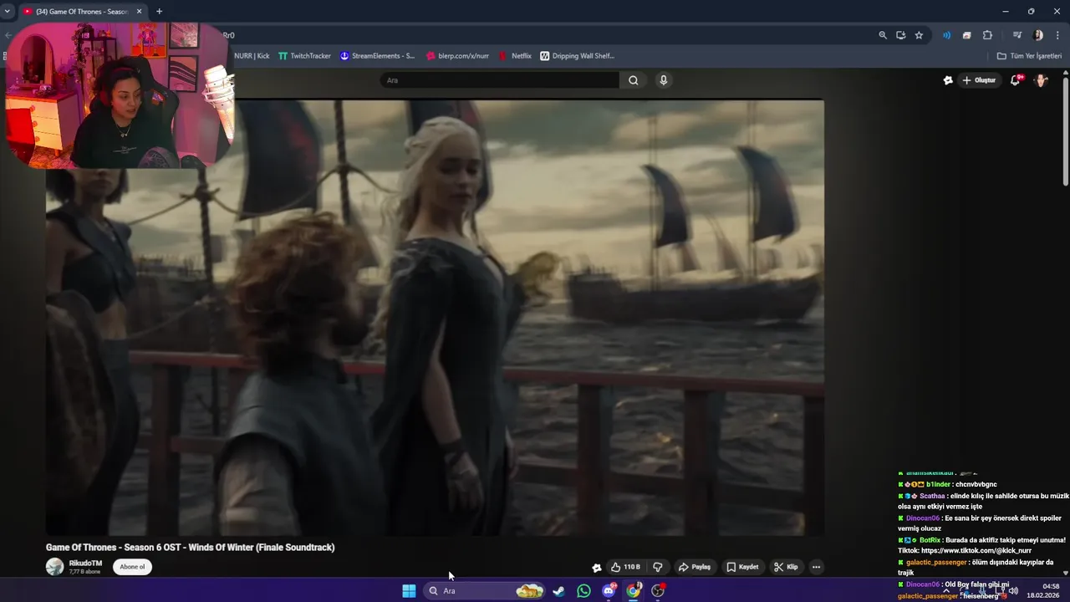Click the install app icon in address bar

[900, 35]
